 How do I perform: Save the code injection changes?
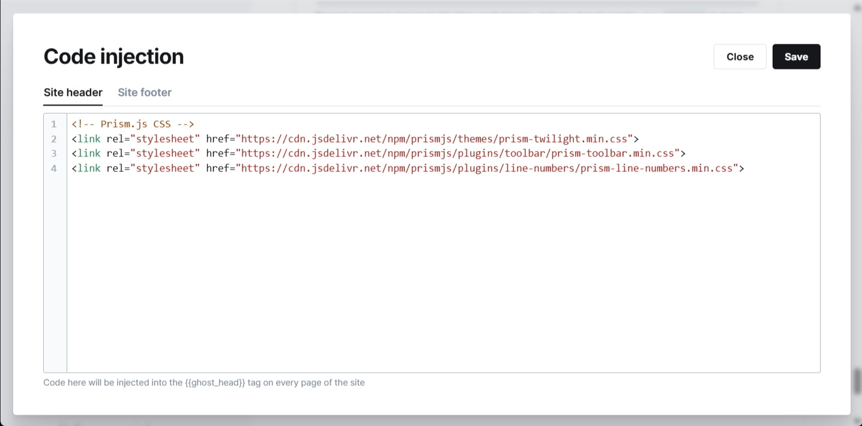pos(796,56)
